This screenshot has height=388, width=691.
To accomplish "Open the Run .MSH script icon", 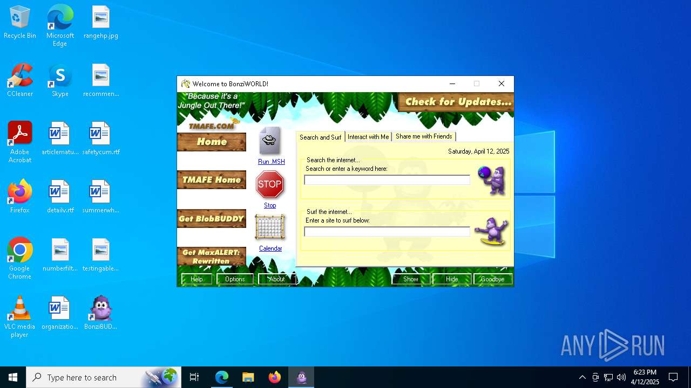I will [x=270, y=141].
